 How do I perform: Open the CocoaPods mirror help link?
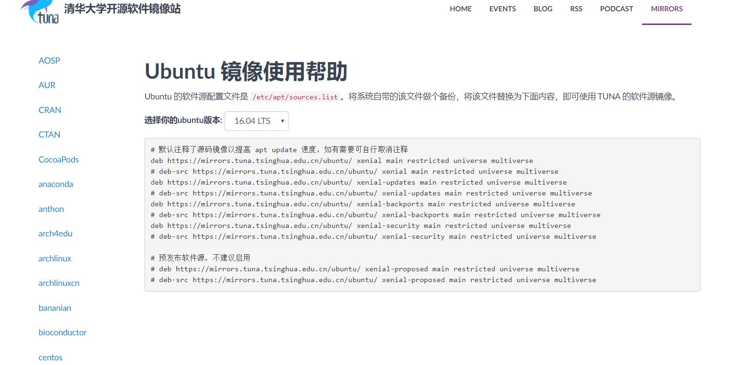click(x=59, y=160)
